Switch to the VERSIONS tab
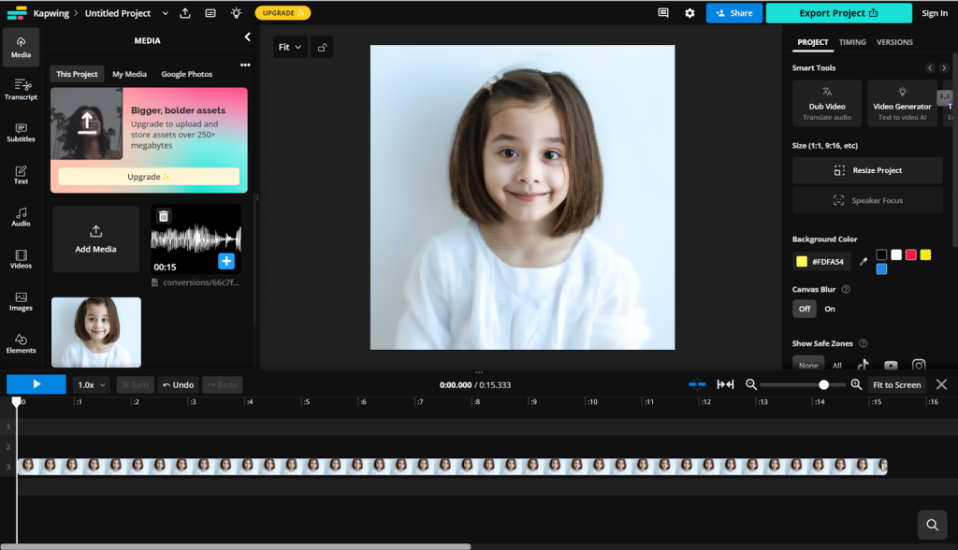The image size is (958, 550). tap(894, 42)
